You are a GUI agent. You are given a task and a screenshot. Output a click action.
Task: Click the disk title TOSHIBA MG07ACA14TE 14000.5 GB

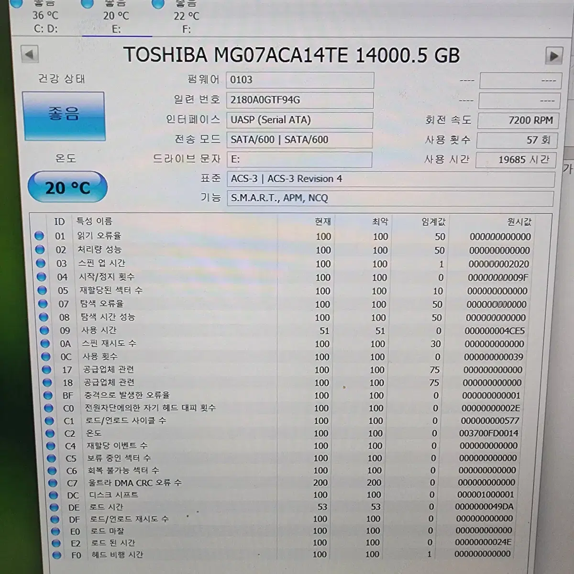(291, 55)
